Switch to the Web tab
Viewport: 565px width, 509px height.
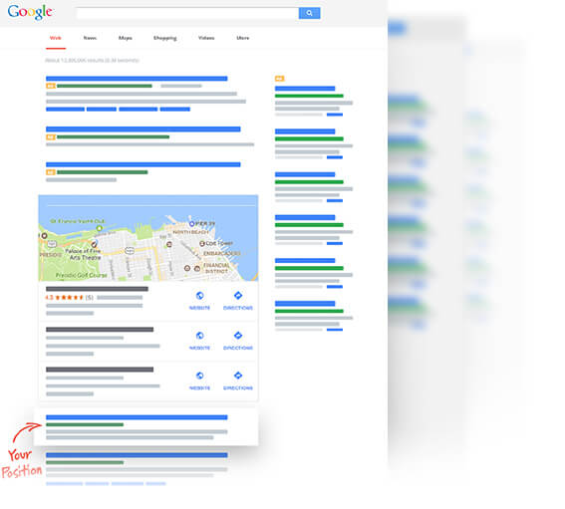56,38
